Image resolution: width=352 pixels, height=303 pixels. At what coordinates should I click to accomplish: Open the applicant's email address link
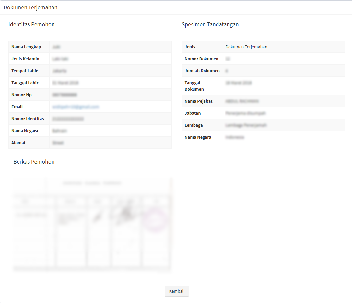(76, 107)
